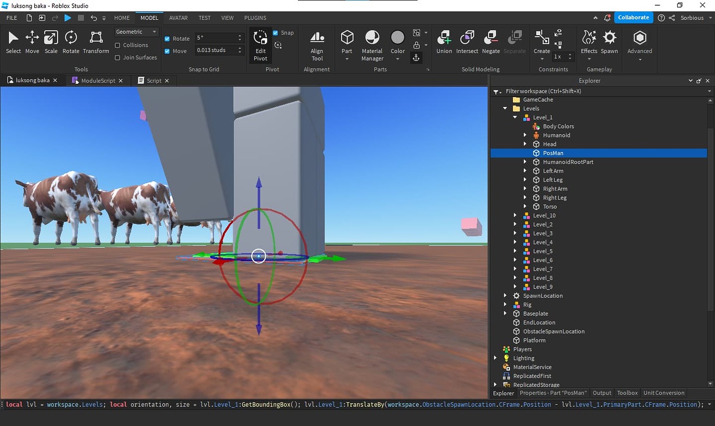Toggle the Join Surfaces checkbox
This screenshot has height=426, width=715.
118,57
